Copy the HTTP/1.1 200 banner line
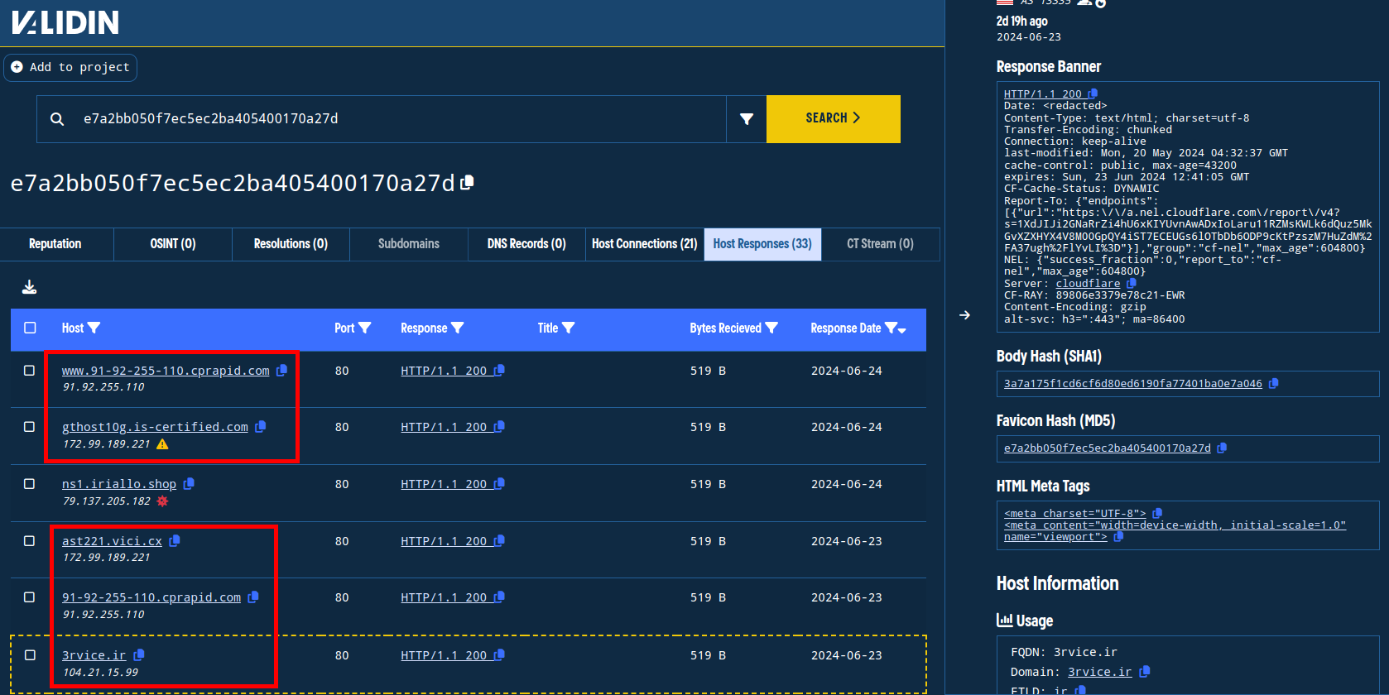 point(1093,93)
